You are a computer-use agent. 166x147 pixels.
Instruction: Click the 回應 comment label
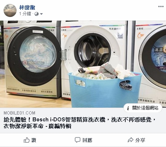88,140
